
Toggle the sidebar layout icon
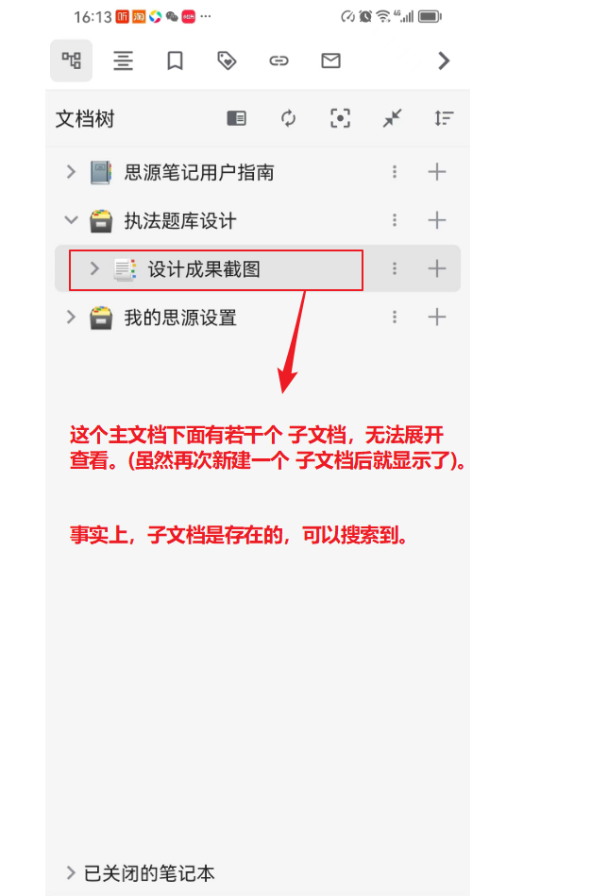coord(236,118)
